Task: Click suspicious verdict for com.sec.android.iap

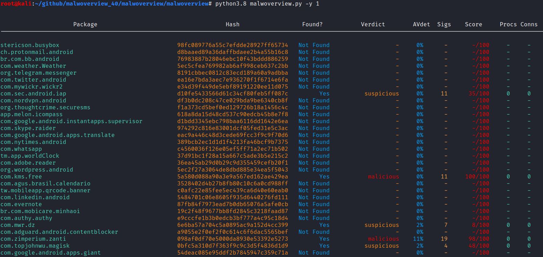Action: pos(382,93)
